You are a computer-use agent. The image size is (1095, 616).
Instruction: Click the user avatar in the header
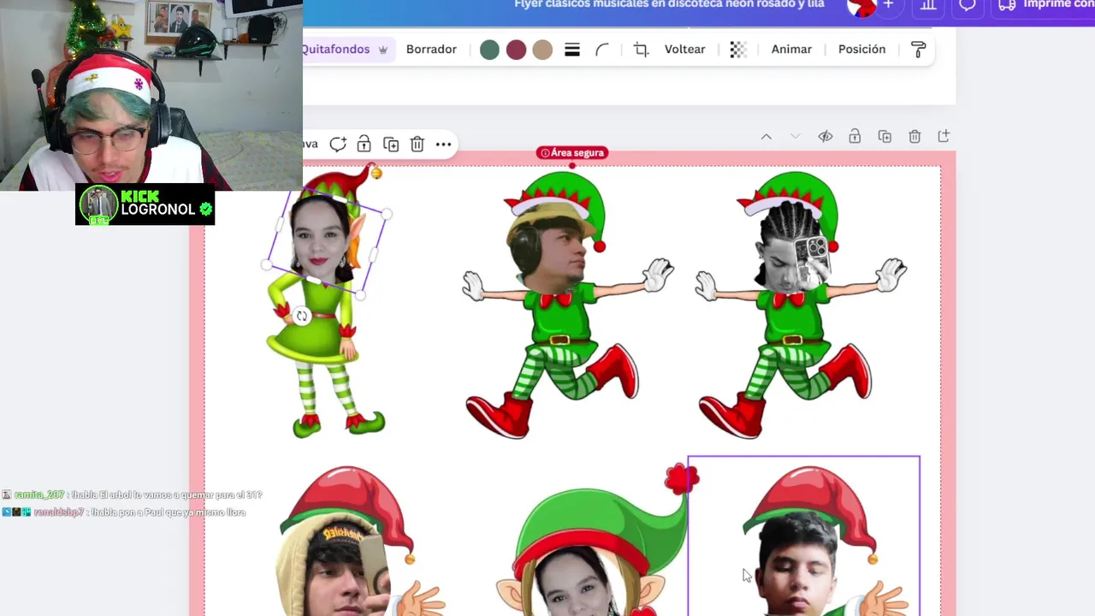860,5
